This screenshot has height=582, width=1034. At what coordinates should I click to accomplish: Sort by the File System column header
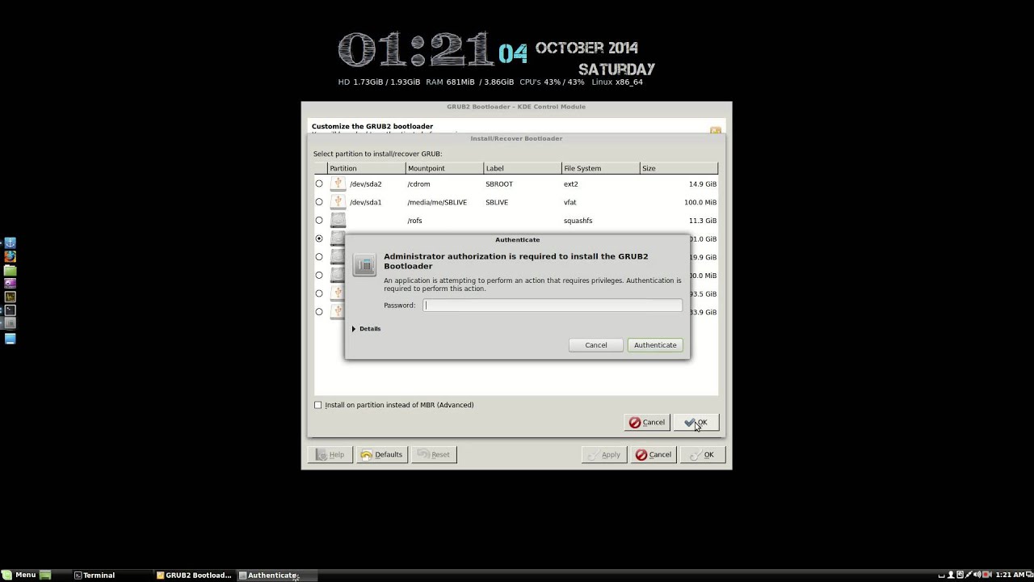pos(600,168)
